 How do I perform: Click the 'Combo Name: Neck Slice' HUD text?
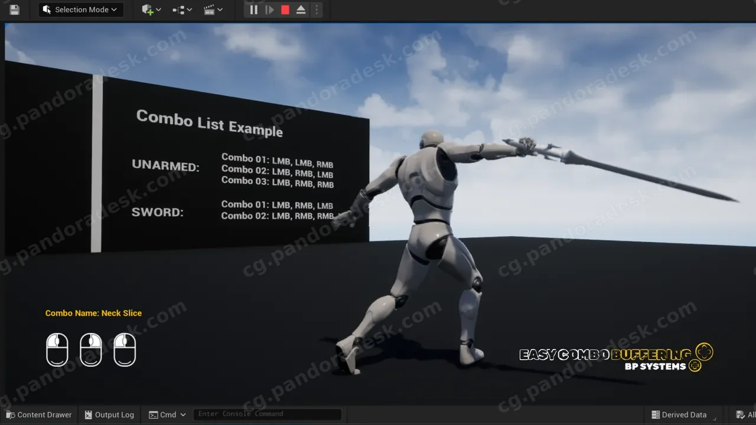[x=93, y=313]
